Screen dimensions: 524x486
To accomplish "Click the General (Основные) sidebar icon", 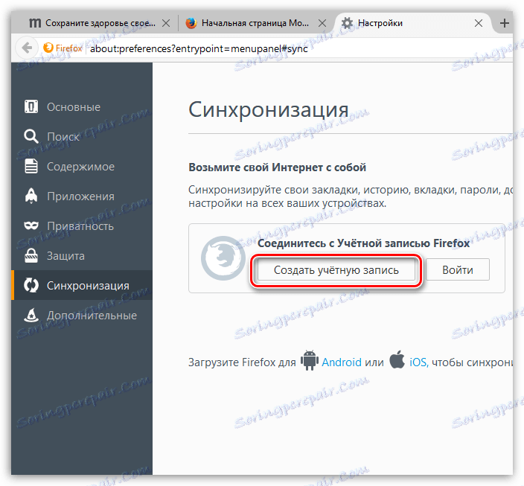I will (x=31, y=106).
